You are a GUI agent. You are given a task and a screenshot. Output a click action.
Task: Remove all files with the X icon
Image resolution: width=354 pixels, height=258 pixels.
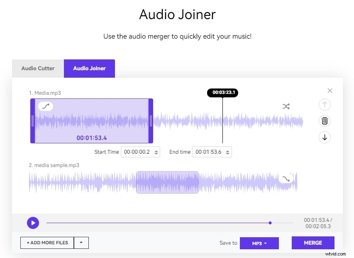coord(330,90)
